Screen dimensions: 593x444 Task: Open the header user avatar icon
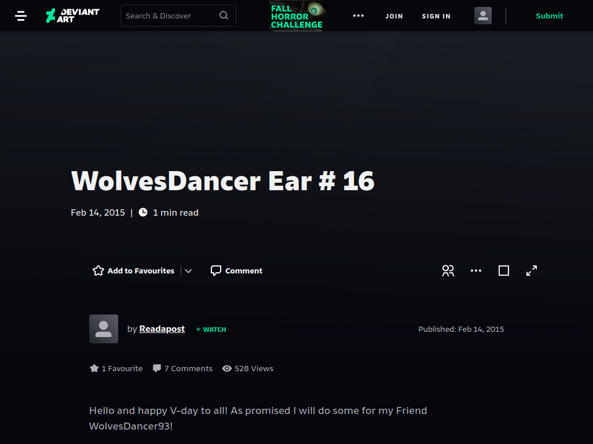tap(483, 16)
